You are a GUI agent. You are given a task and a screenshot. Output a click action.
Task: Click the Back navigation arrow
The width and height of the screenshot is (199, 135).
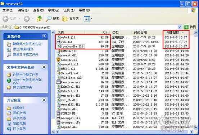click(5, 19)
